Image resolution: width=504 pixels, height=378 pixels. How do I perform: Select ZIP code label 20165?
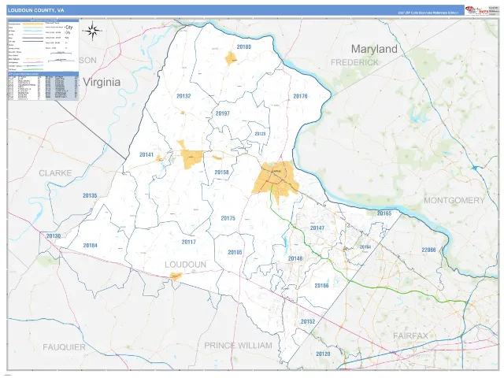click(x=384, y=213)
